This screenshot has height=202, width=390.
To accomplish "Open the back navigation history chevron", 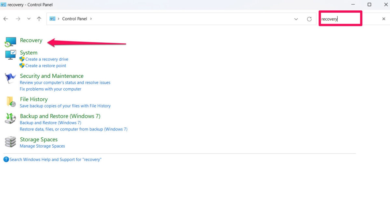I will click(29, 18).
